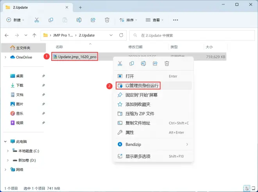The width and height of the screenshot is (258, 192).
Task: Open the Bandizip context menu entry
Action: [154, 144]
